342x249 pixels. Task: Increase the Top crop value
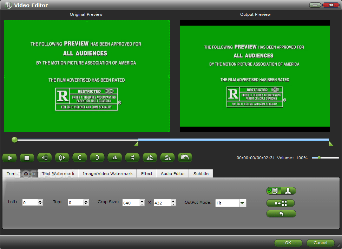(x=86, y=201)
